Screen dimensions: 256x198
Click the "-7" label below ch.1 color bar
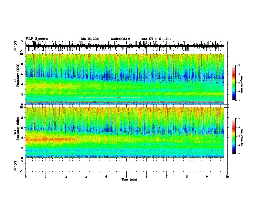pyautogui.click(x=239, y=100)
